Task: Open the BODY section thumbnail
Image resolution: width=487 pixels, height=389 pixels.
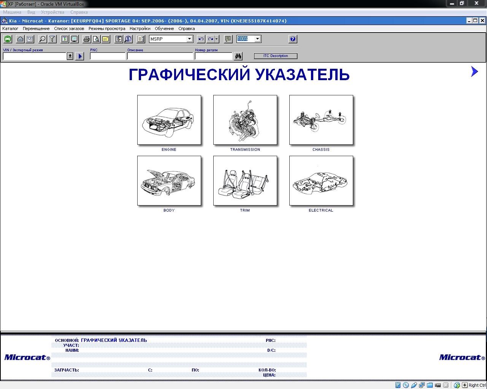Action: tap(169, 181)
